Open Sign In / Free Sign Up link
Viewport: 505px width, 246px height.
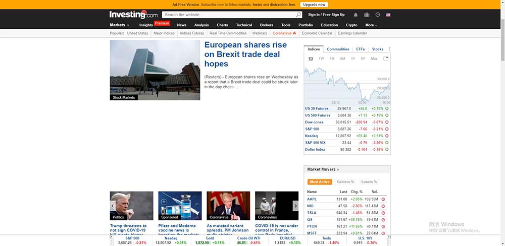coord(326,15)
